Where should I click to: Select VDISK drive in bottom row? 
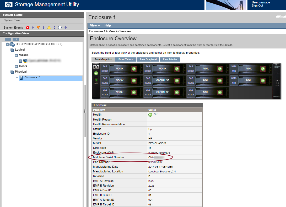[121, 92]
